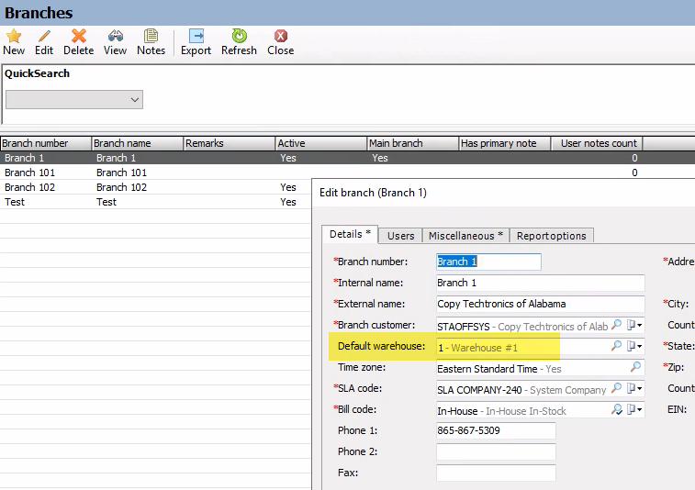
Task: Open lookup magnifier for SLA code
Action: (x=616, y=388)
